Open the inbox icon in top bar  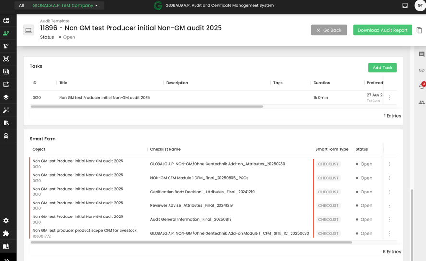pos(405,6)
